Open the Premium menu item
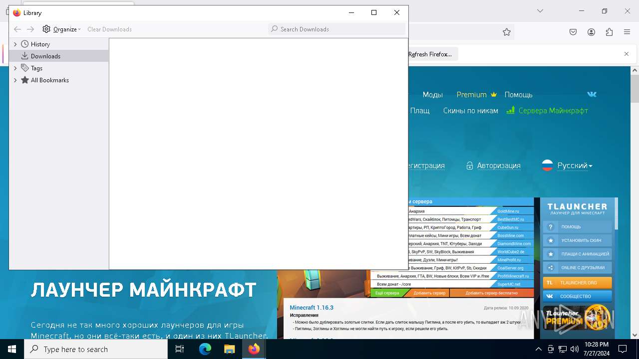This screenshot has height=359, width=639. [477, 95]
